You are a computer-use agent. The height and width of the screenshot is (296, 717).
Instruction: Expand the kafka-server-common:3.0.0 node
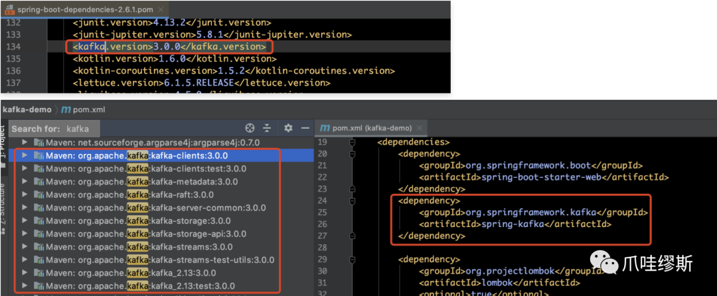(25, 207)
